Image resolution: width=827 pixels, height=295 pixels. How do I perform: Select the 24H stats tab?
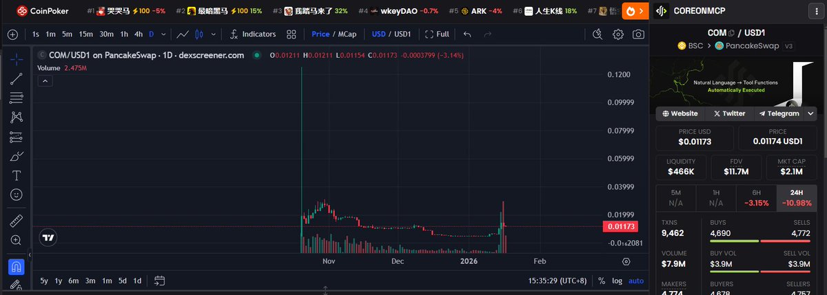tap(797, 197)
